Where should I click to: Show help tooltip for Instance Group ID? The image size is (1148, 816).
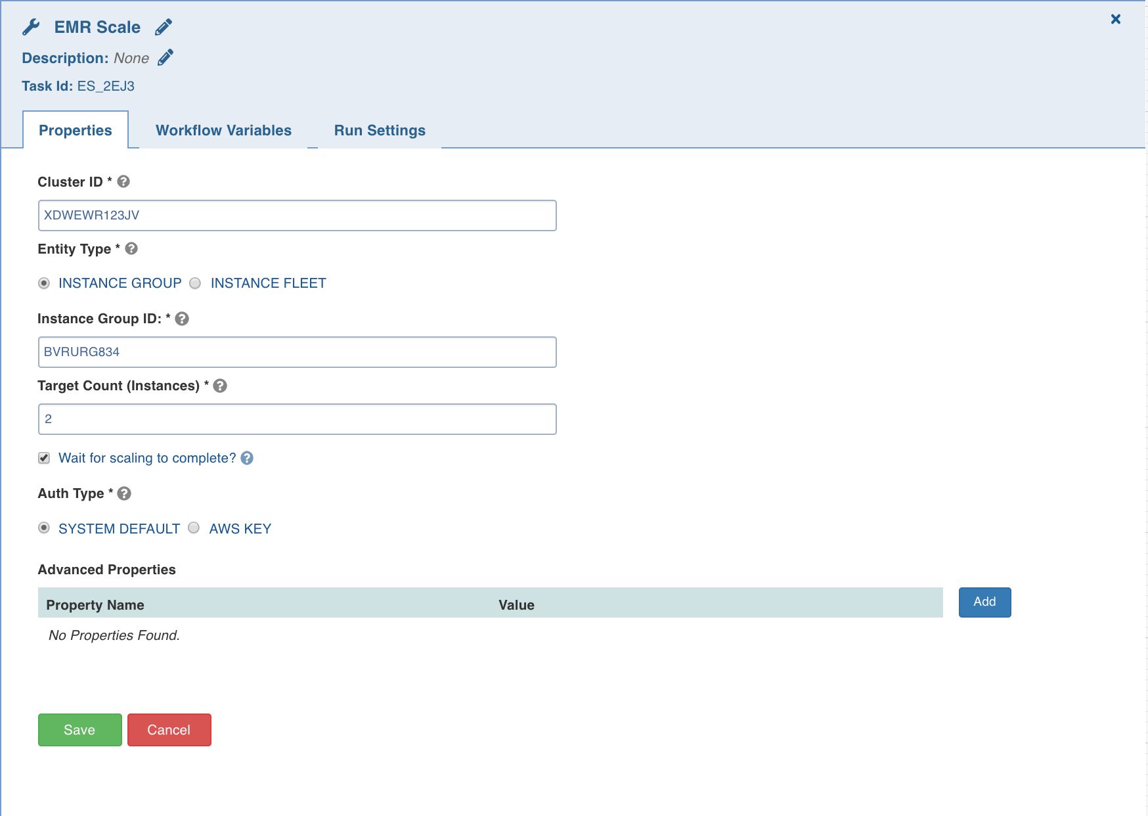coord(182,319)
